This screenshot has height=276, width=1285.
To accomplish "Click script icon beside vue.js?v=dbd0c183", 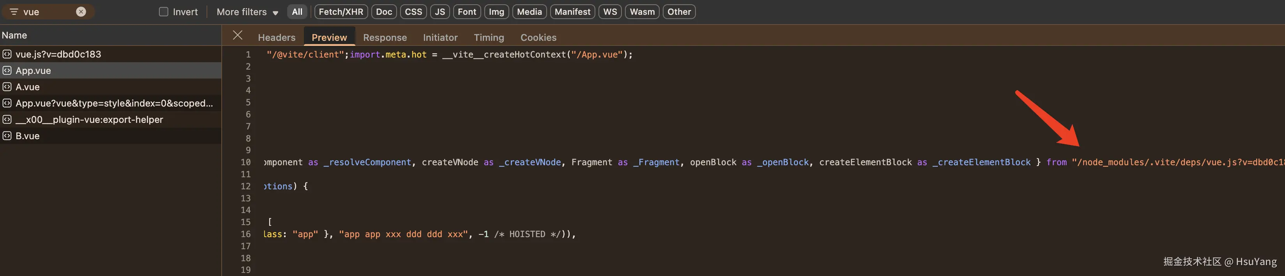I will click(7, 54).
